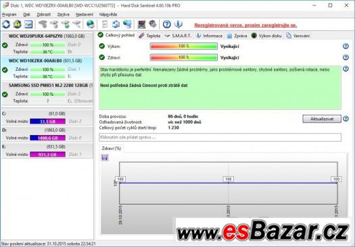Click the disk with magnifier toolbar icon
Viewport: 355px width, 247px height.
77,24
